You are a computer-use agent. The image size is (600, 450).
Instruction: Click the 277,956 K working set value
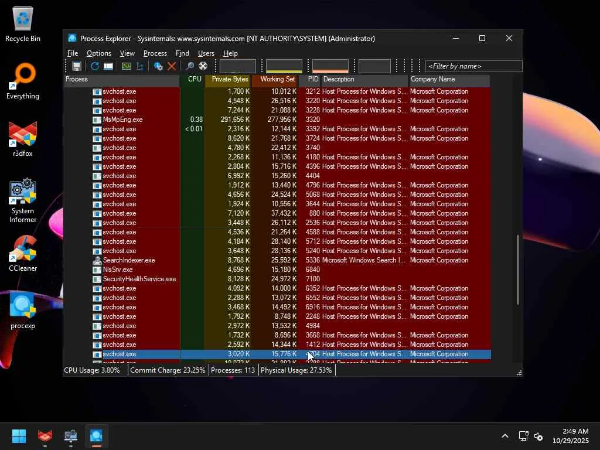point(282,120)
